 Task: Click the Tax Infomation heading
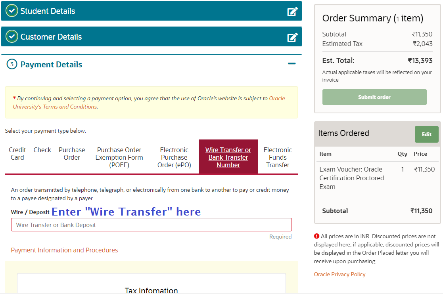[x=152, y=290]
